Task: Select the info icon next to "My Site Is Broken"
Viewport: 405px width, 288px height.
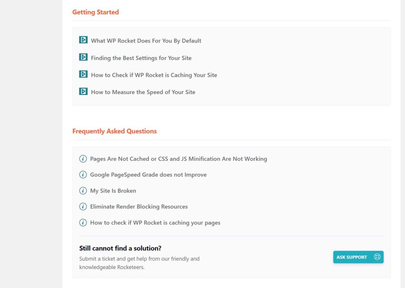Action: click(83, 190)
